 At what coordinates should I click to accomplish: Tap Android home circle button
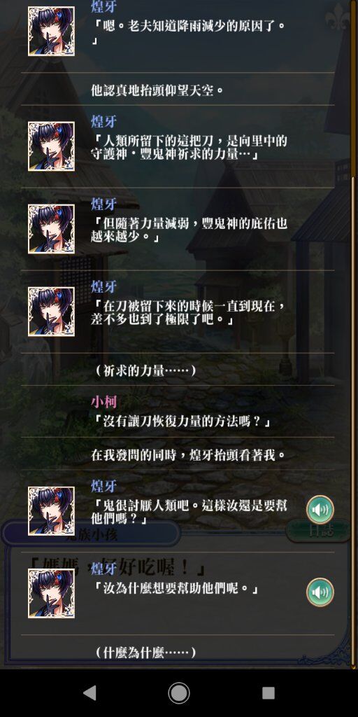click(x=178, y=693)
